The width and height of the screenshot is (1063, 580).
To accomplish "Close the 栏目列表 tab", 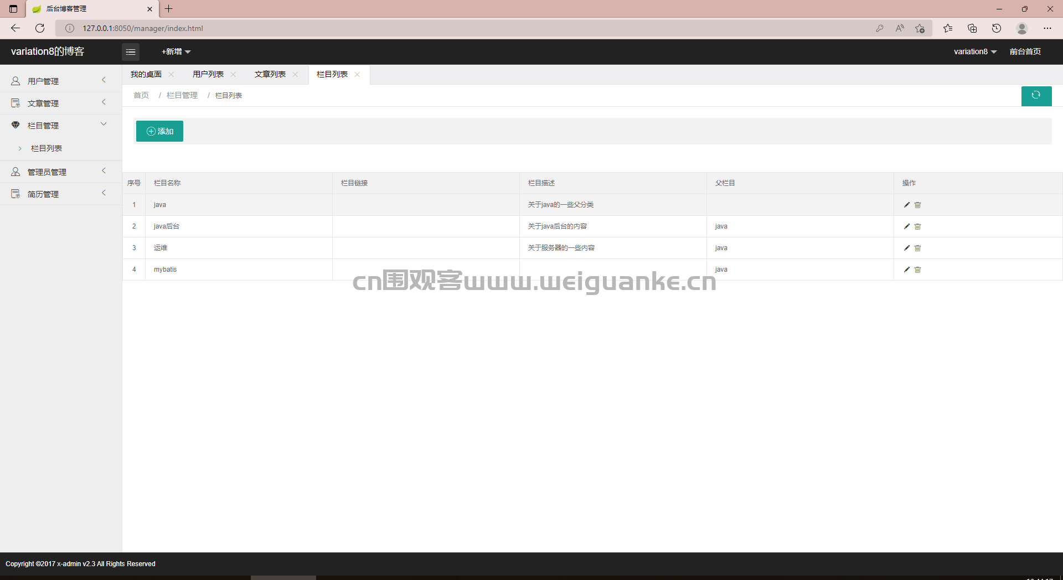I will 357,75.
